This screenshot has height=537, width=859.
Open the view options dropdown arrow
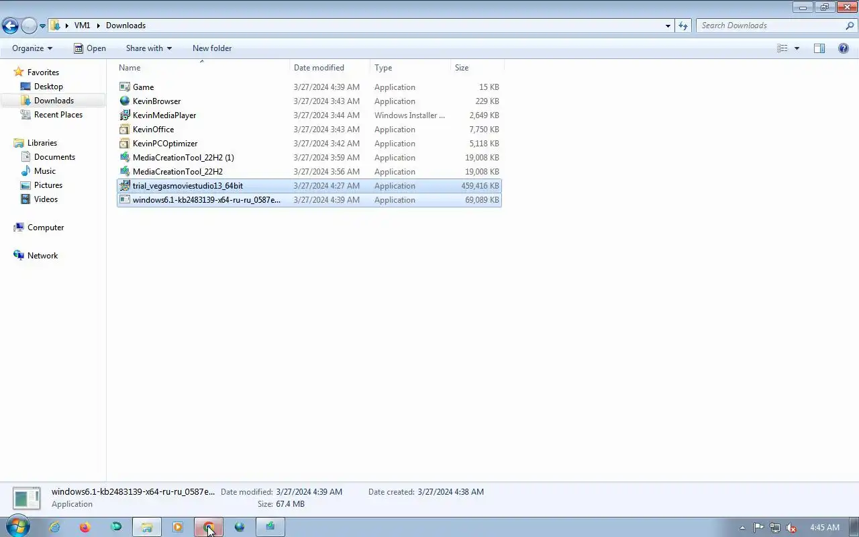(797, 48)
